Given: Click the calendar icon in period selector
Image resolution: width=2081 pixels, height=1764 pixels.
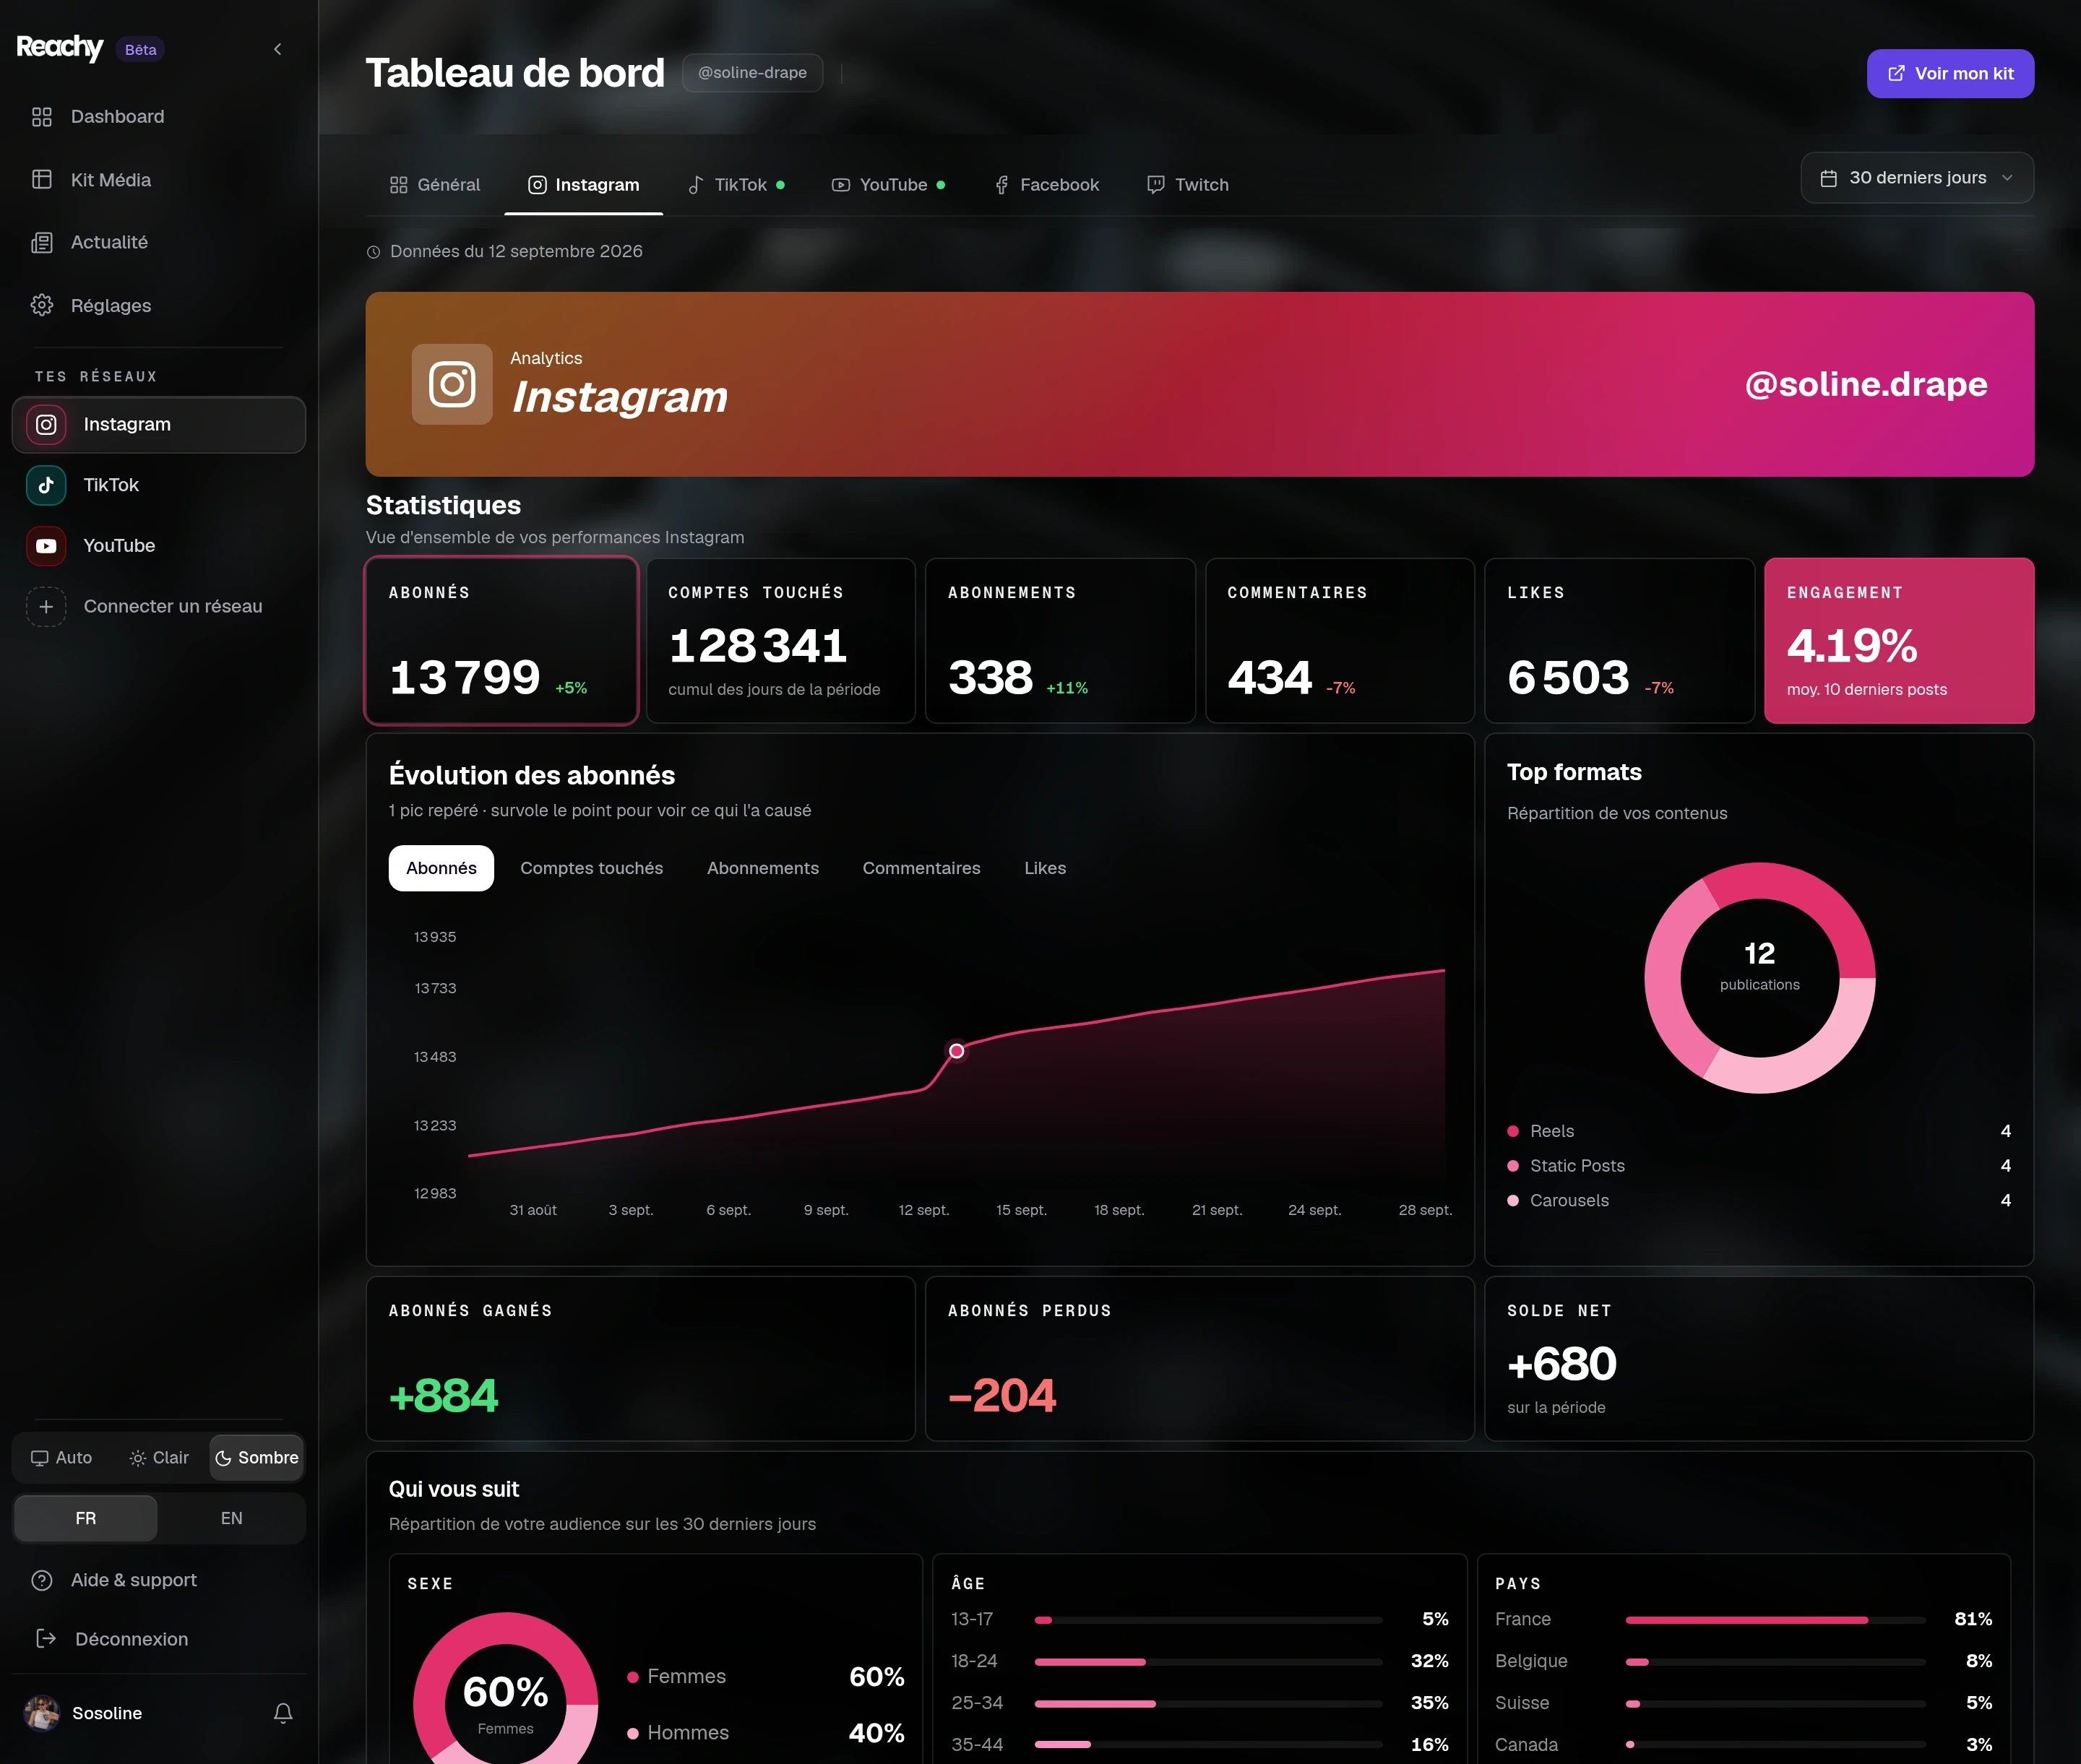Looking at the screenshot, I should point(1828,178).
